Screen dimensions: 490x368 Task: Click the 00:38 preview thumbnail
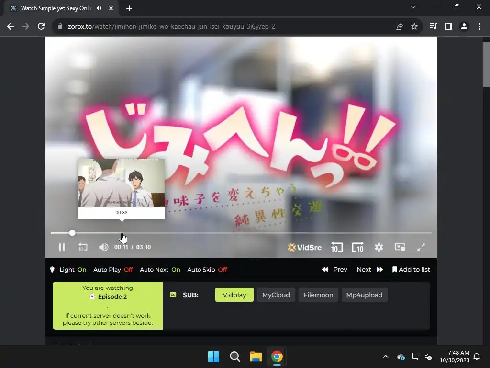tap(122, 183)
